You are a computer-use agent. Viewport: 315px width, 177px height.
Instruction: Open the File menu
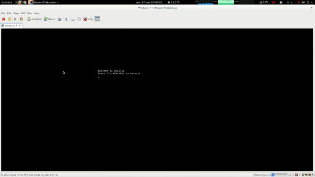(3, 13)
